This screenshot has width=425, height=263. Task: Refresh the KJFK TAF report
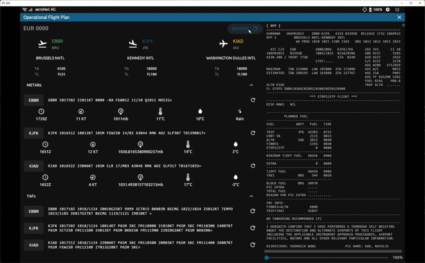[253, 228]
